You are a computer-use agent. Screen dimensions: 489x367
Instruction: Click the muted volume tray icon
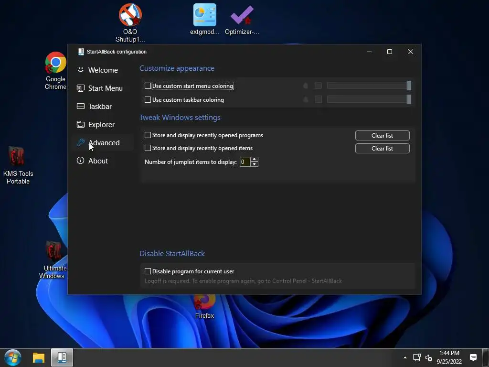[x=429, y=358]
